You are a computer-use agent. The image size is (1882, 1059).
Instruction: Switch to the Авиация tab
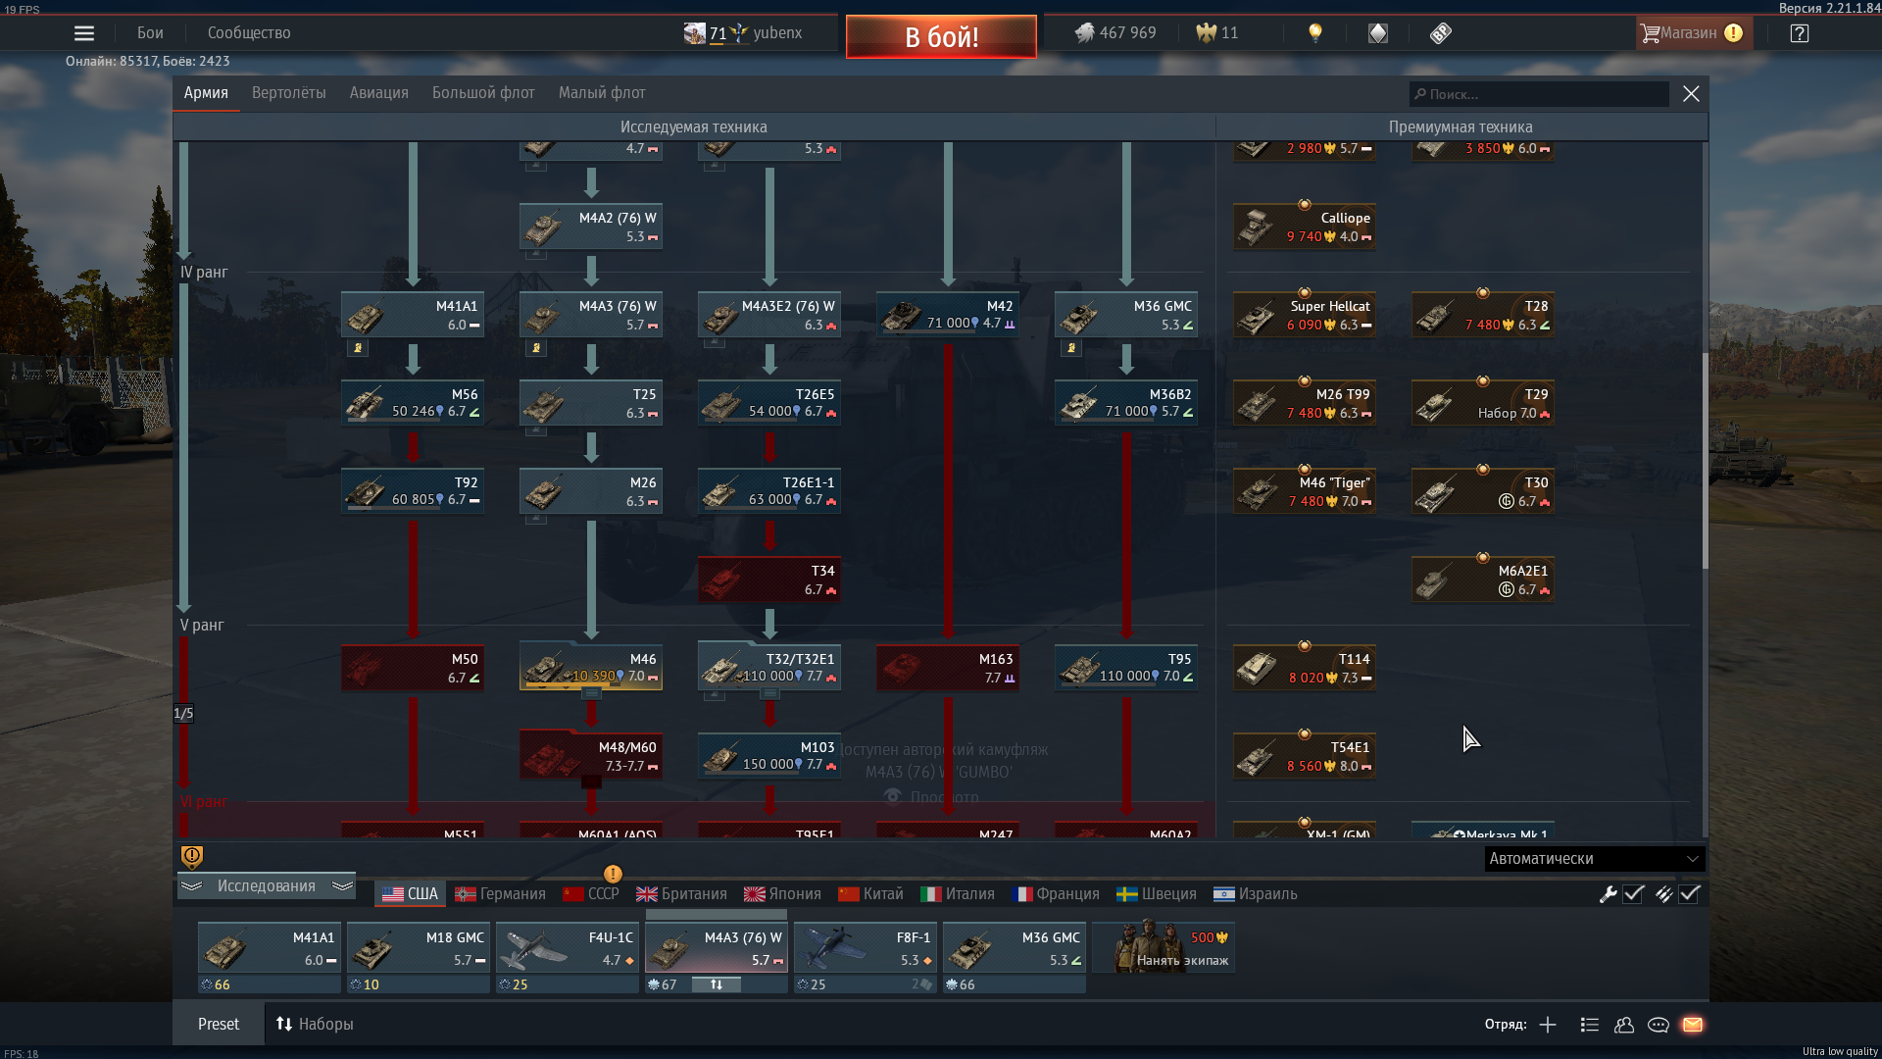[x=379, y=93]
